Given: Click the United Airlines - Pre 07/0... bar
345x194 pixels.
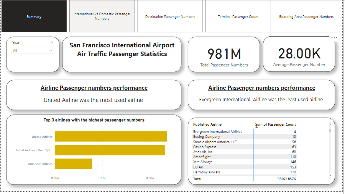Looking at the screenshot, I should click(x=110, y=150).
